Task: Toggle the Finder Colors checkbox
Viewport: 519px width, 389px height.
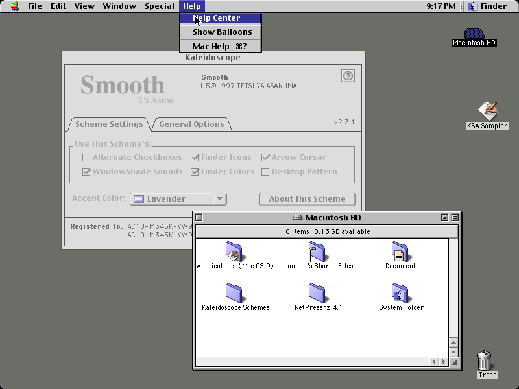Action: click(x=195, y=172)
